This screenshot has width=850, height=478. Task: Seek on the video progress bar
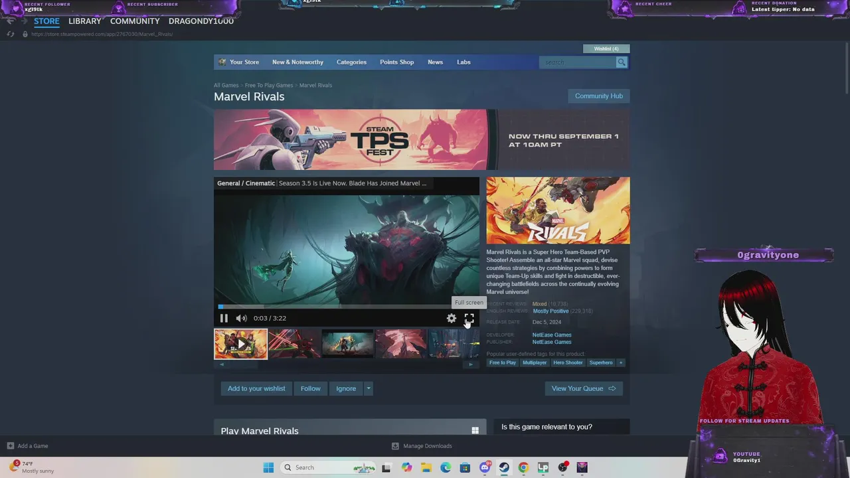pos(346,307)
